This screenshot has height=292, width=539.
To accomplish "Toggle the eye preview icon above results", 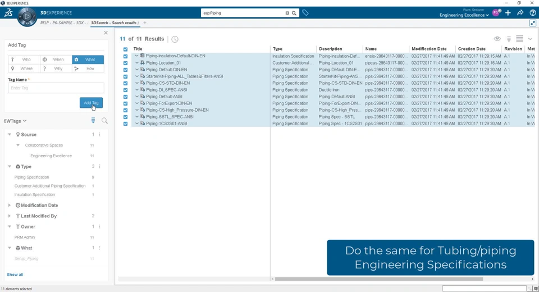I will 497,39.
